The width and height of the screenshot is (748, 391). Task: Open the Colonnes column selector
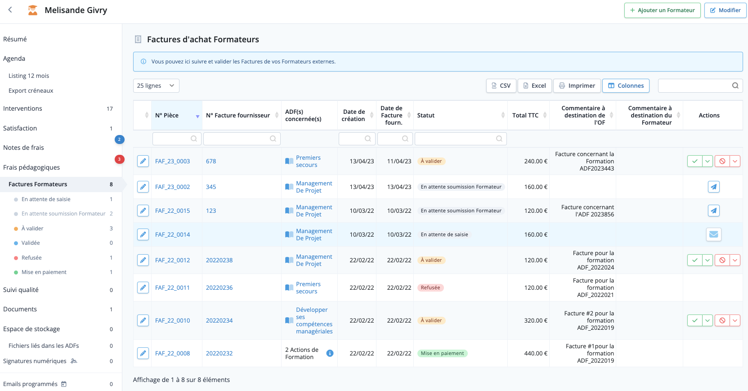(x=626, y=85)
